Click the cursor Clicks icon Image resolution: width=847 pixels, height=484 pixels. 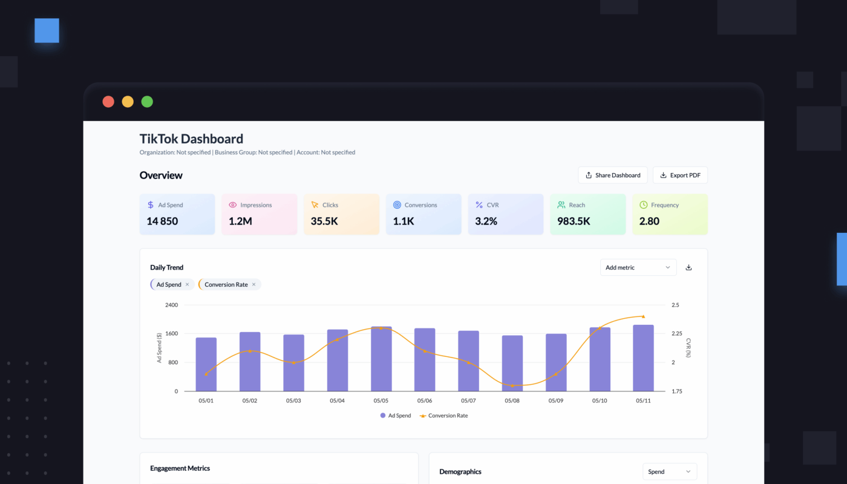point(315,205)
